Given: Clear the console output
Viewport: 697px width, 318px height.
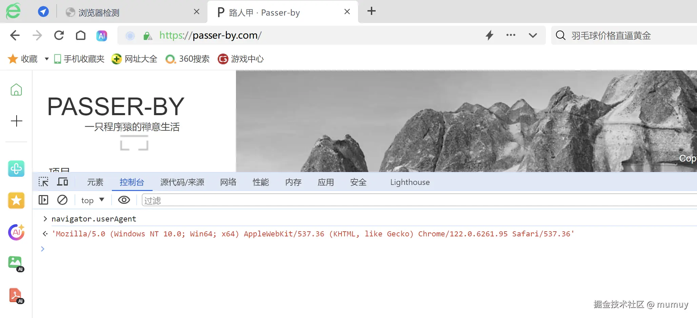Looking at the screenshot, I should (x=62, y=200).
